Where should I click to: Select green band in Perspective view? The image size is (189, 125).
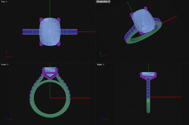(142, 38)
